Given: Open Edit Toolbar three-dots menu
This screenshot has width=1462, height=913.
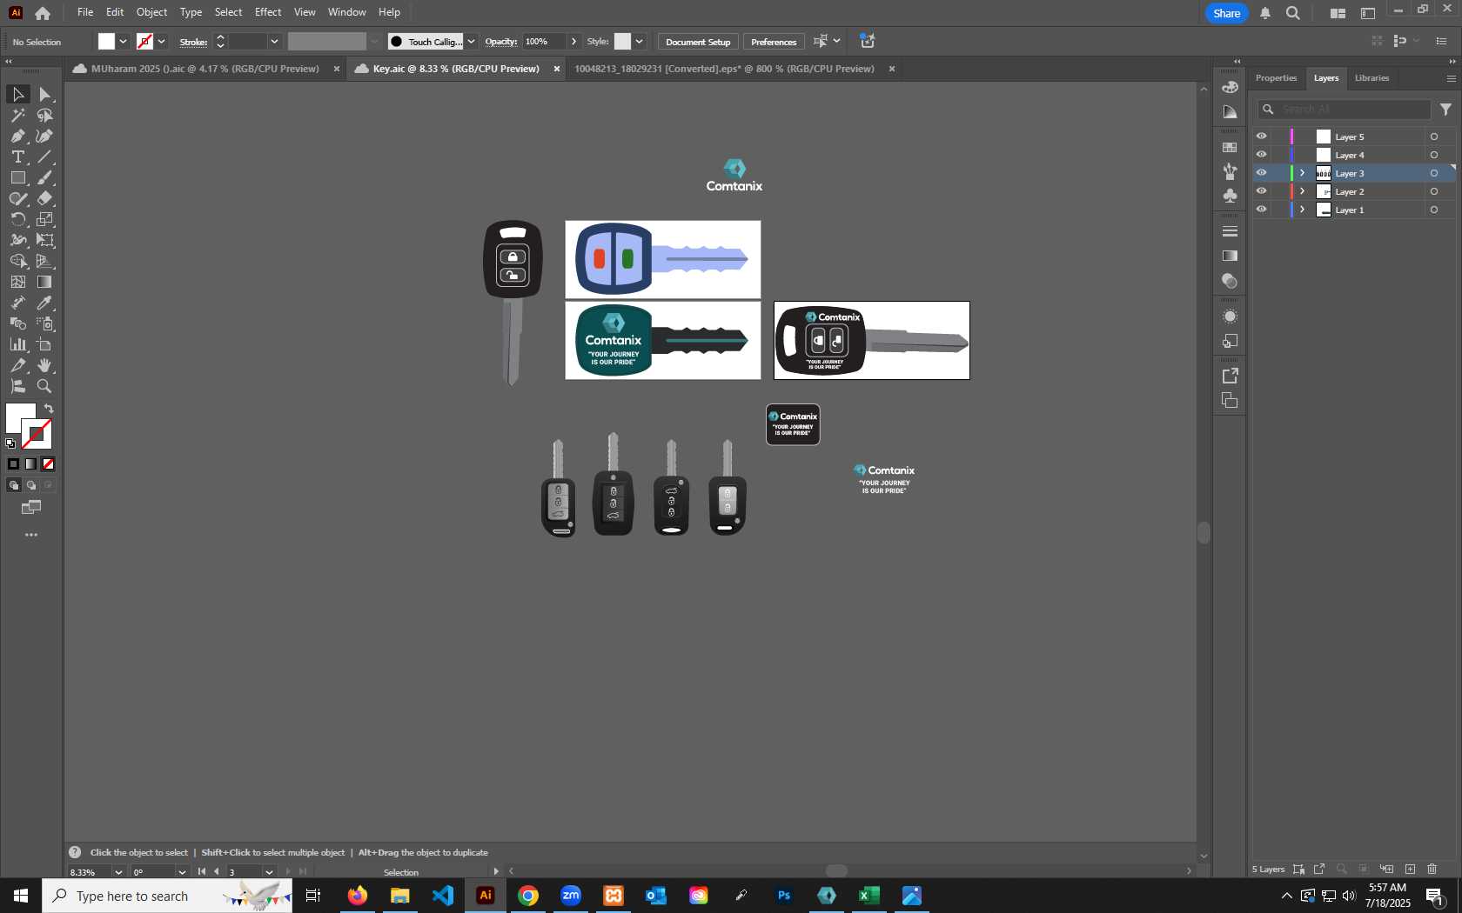Looking at the screenshot, I should click(31, 535).
